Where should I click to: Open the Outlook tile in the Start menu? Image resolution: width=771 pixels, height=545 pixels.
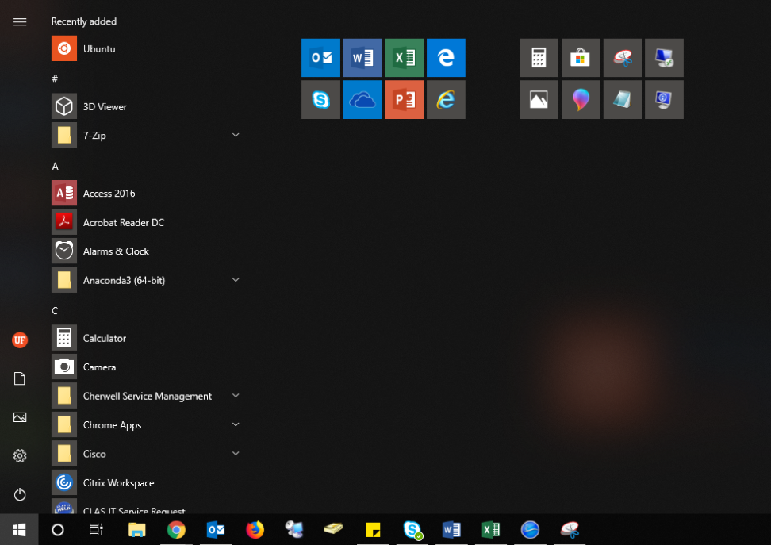pyautogui.click(x=320, y=58)
